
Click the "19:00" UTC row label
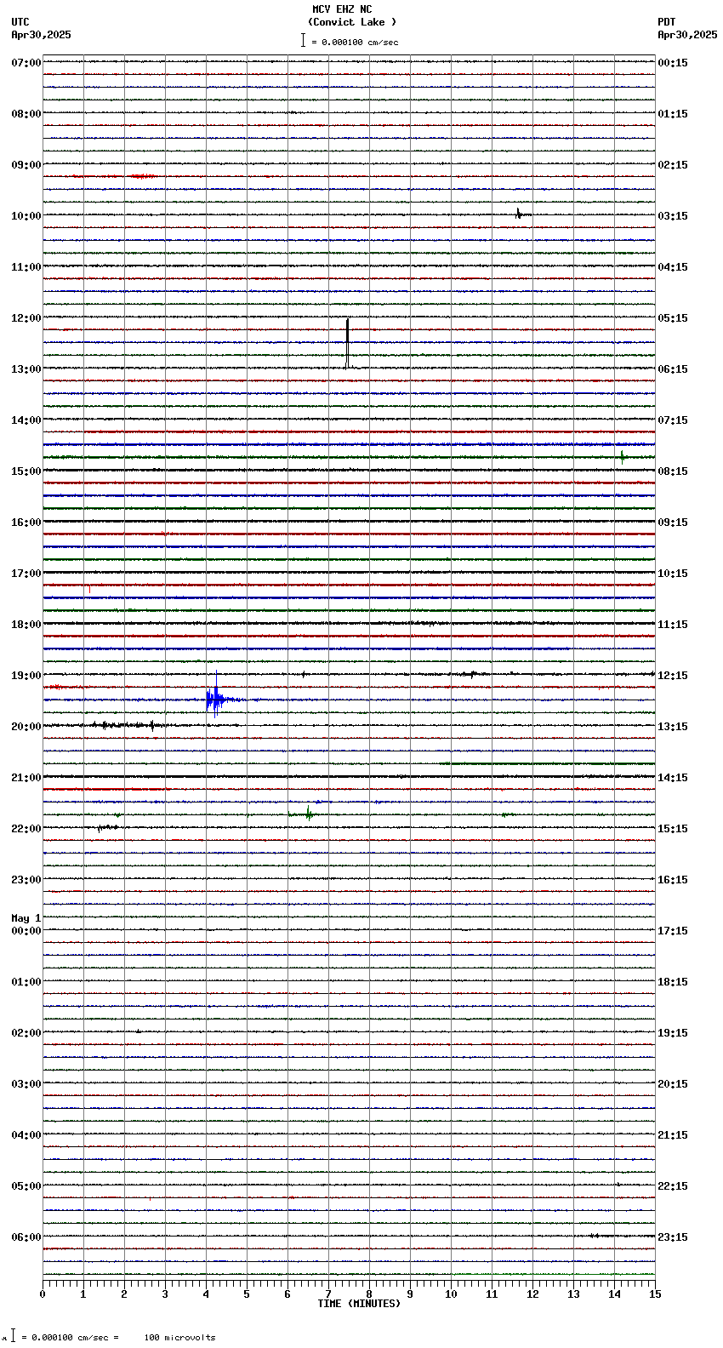[26, 676]
